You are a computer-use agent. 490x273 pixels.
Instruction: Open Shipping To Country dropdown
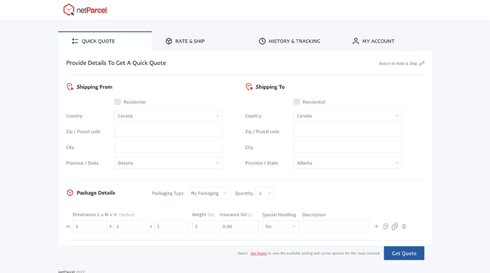coord(347,115)
